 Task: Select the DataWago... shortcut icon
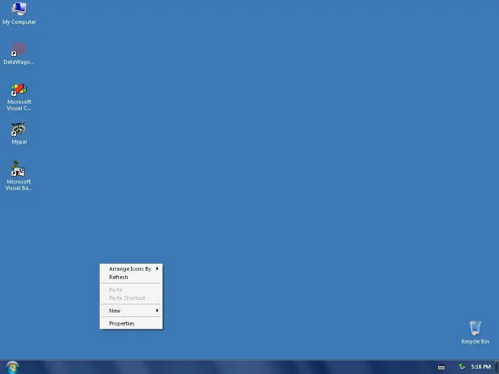19,54
